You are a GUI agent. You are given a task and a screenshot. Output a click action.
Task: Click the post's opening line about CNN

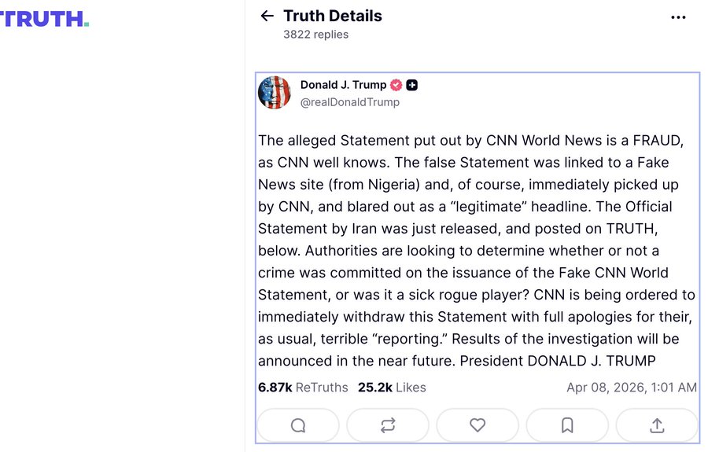(470, 141)
